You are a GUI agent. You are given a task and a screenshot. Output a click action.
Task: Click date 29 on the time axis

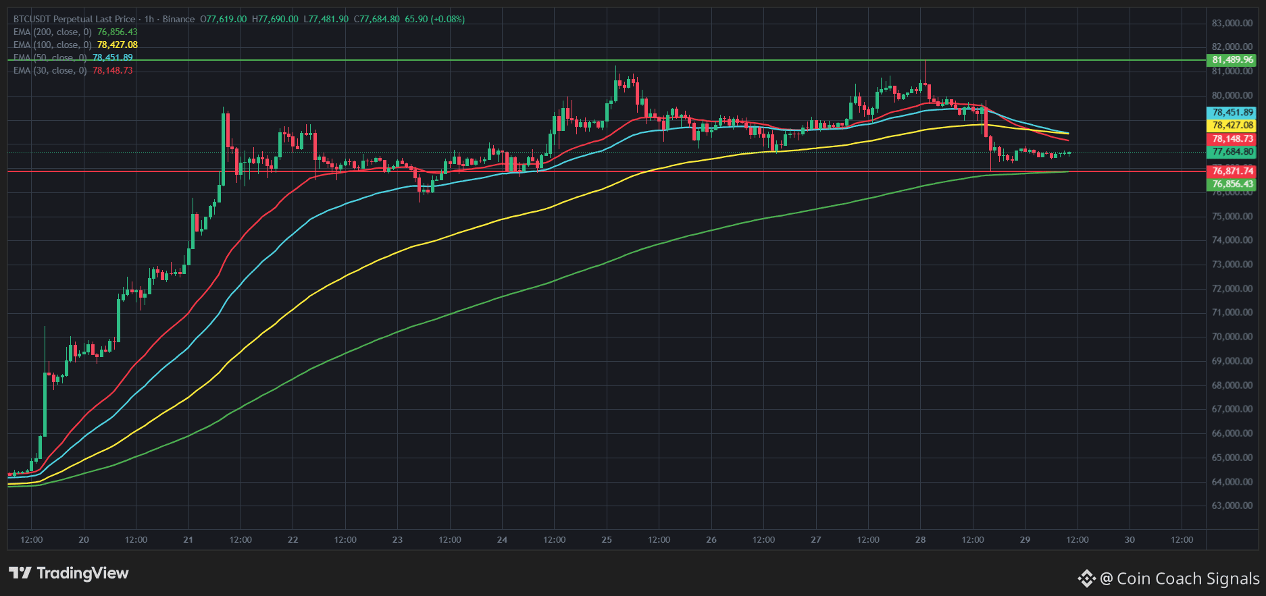tap(1025, 539)
